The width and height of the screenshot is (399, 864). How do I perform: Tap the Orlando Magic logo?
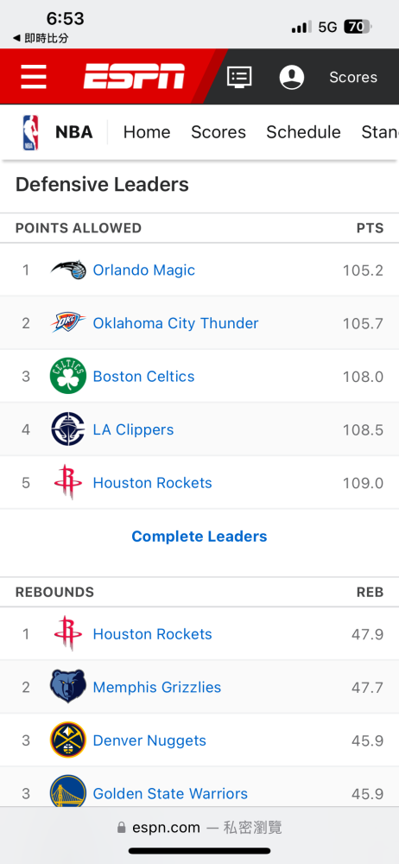(68, 270)
